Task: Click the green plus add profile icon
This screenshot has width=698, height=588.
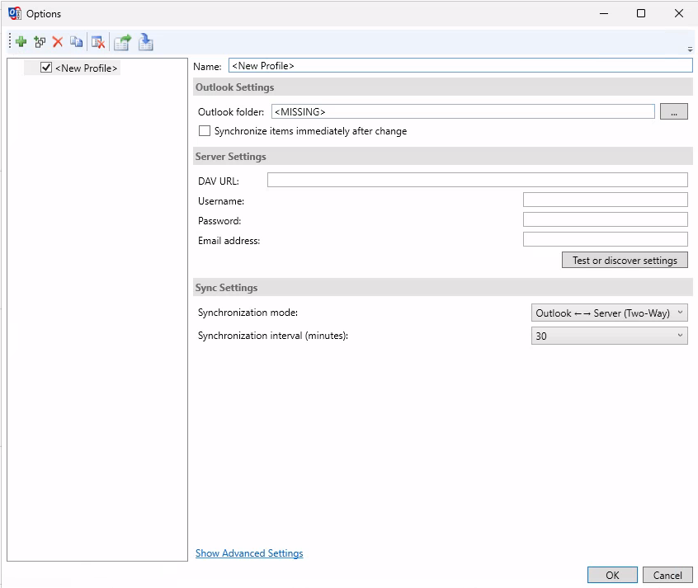Action: point(21,42)
